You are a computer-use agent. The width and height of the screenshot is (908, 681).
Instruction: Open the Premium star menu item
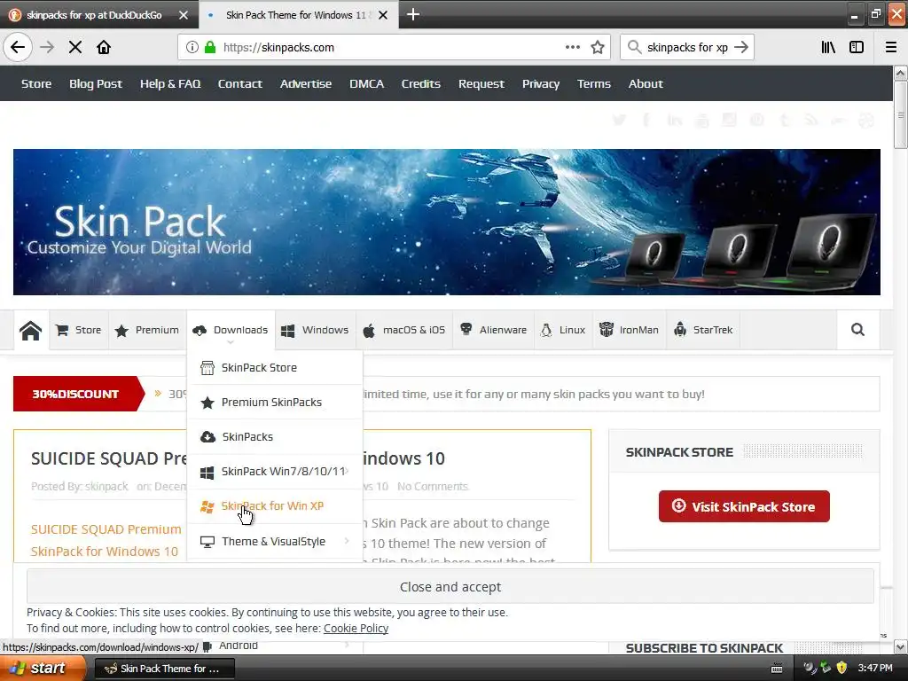[x=147, y=330]
